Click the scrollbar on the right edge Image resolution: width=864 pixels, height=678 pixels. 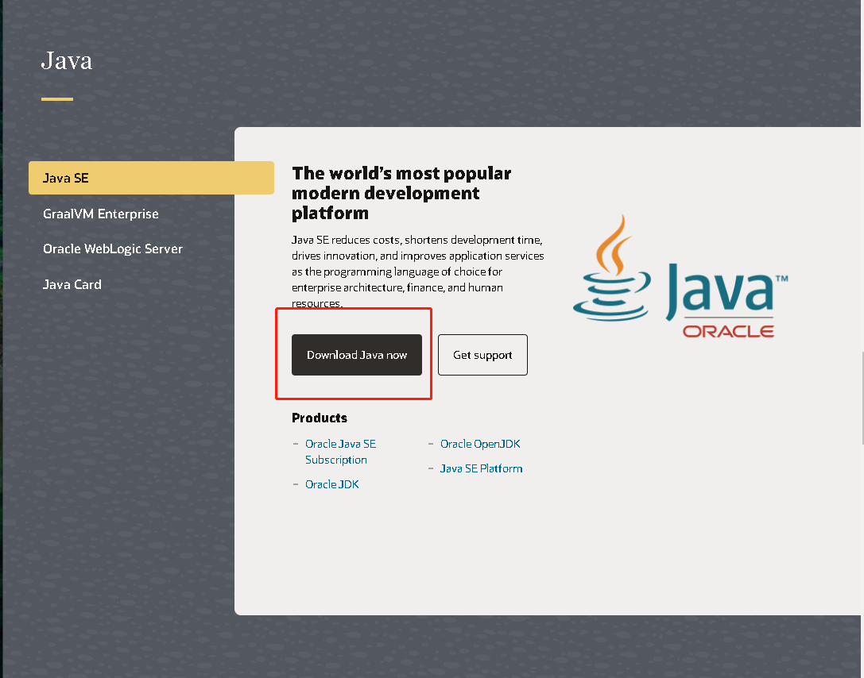click(x=861, y=397)
